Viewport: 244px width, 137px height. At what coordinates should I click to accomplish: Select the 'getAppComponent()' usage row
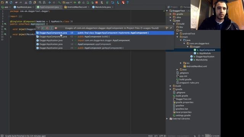click(x=105, y=48)
